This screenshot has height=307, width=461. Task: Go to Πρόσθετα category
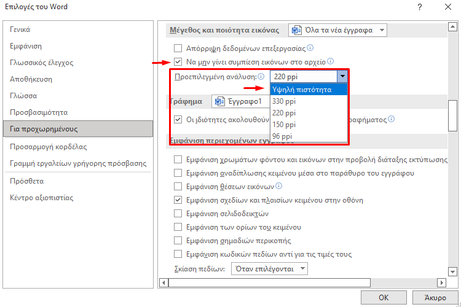78,181
